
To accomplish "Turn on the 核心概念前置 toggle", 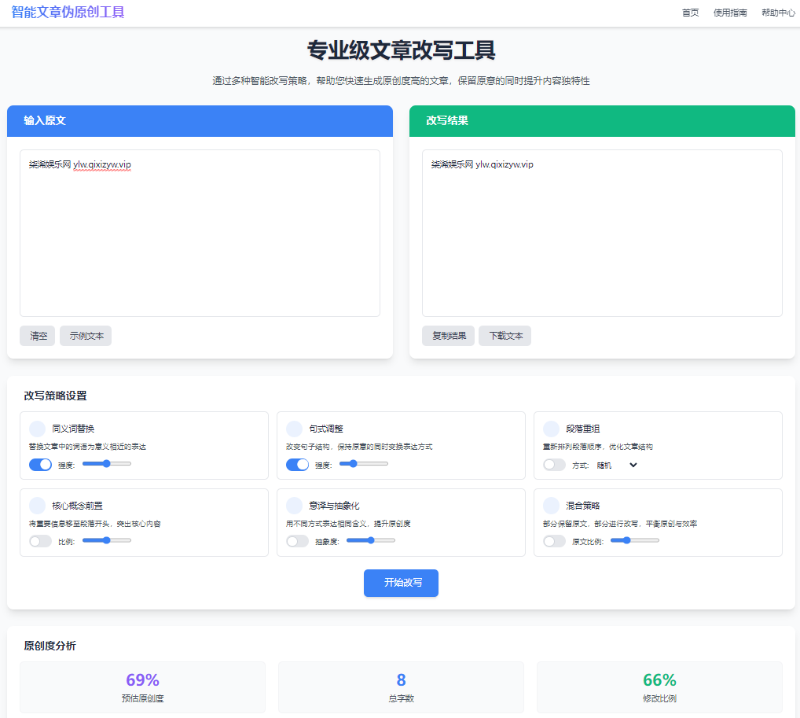I will coord(40,541).
